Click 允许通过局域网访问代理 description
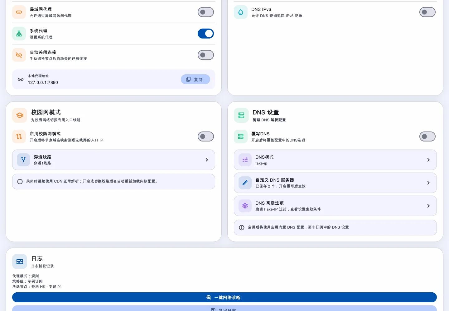Image resolution: width=449 pixels, height=311 pixels. [x=51, y=16]
